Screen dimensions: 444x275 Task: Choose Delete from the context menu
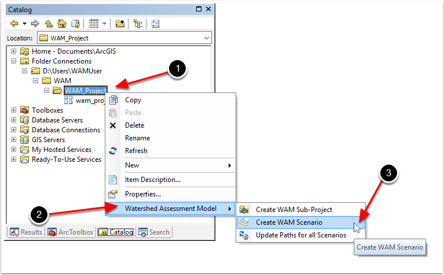170,125
